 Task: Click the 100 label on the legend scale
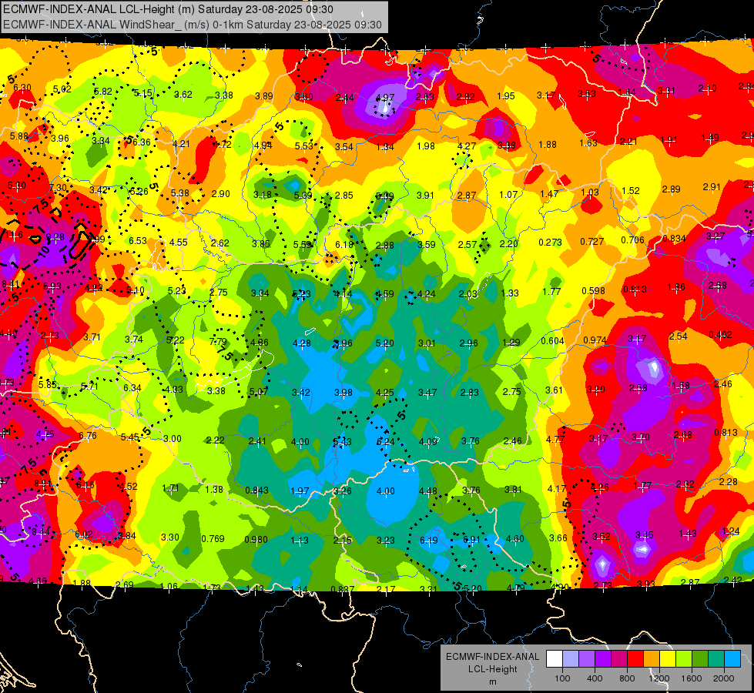562,678
